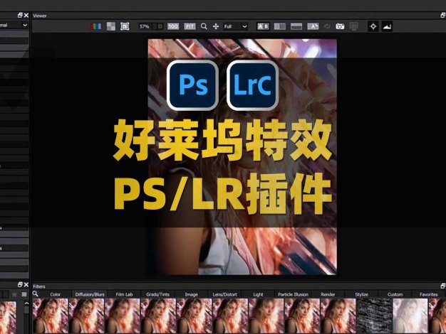Open the Grads/Tints tab
446x334 pixels.
pyautogui.click(x=157, y=294)
